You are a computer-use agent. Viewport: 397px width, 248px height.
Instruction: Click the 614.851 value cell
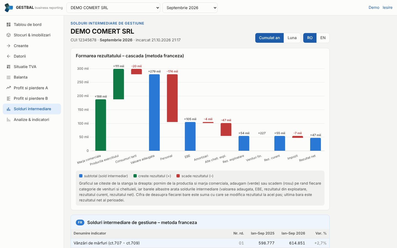tap(297, 243)
